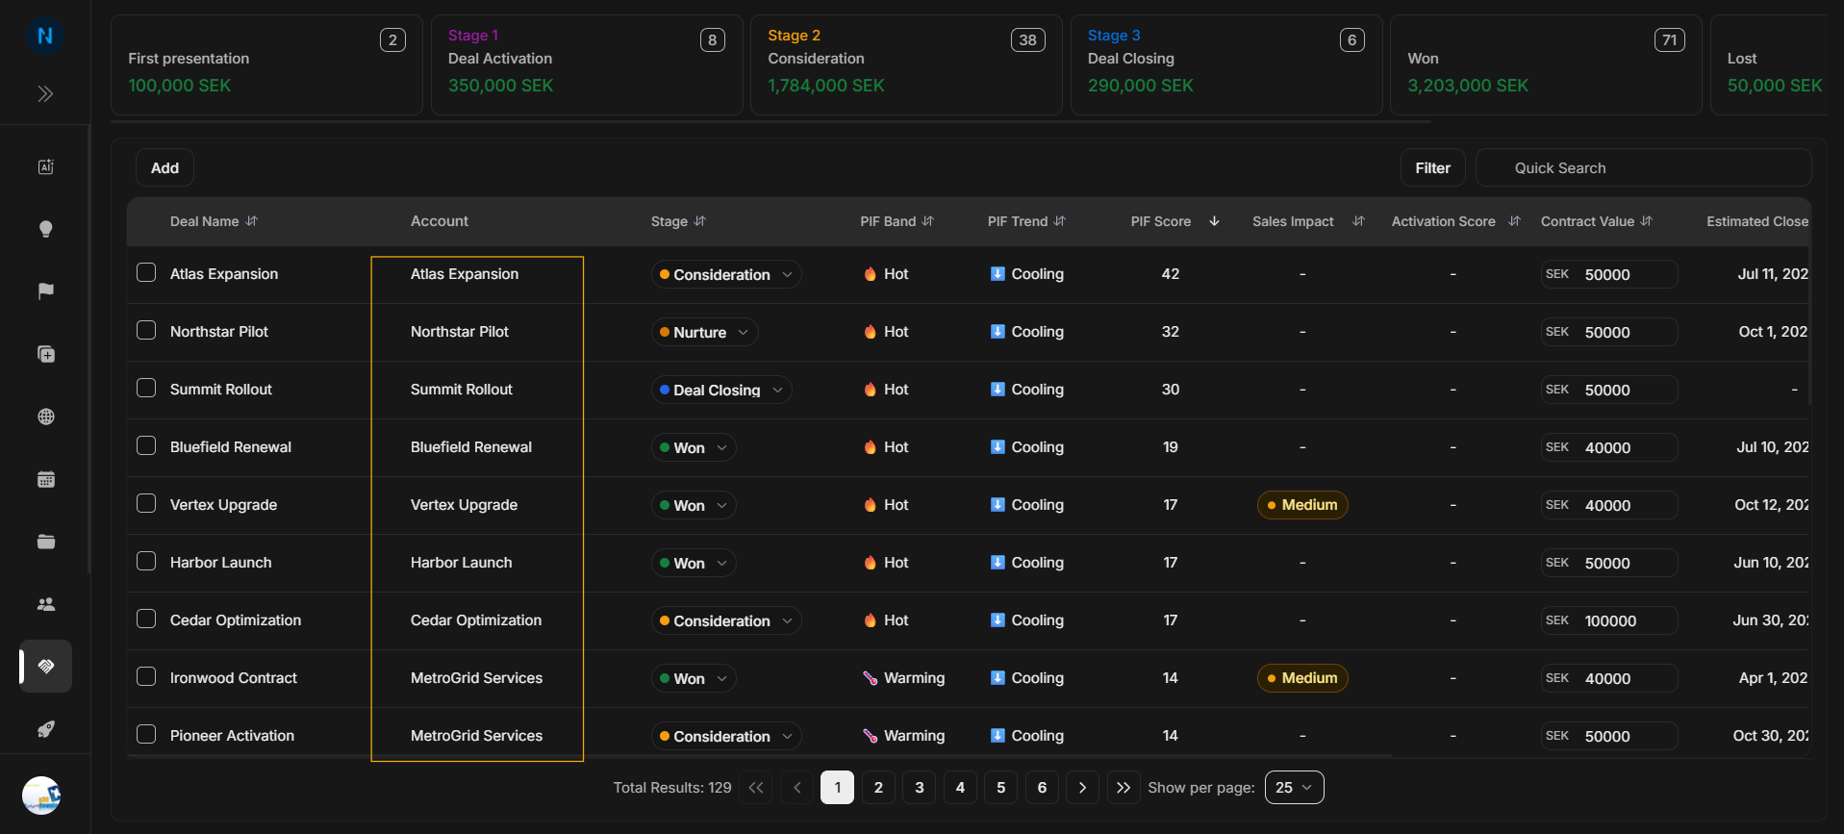Image resolution: width=1844 pixels, height=834 pixels.
Task: Select the Stage 3 Deal Closing card
Action: [x=1226, y=64]
